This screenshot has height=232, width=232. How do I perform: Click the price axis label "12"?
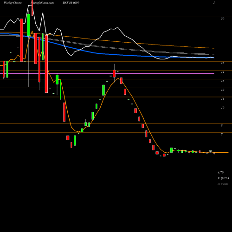click(222, 90)
